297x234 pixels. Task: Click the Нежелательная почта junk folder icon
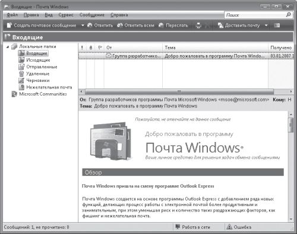(21, 87)
